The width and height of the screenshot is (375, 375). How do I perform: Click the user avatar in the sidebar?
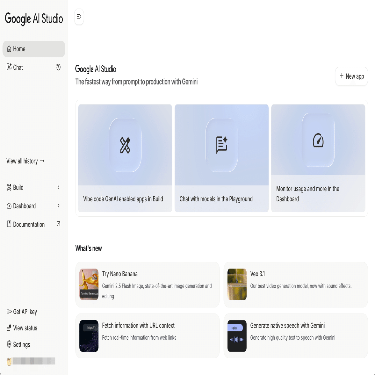pos(9,361)
